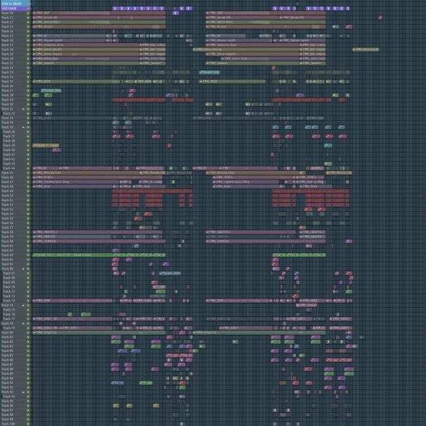Viewport: 426px width, 426px height.
Task: Click icon of first Track 45 audio clip
Action: (35, 172)
